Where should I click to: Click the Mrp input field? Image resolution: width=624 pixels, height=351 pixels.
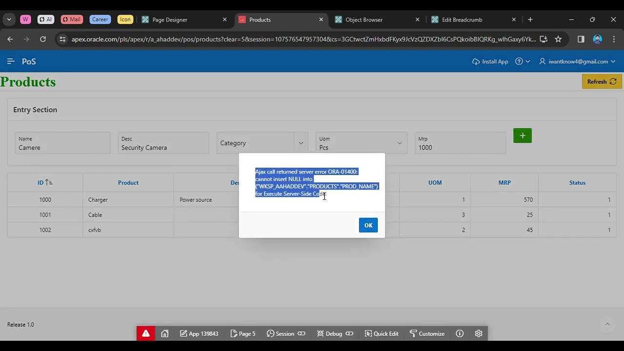tap(460, 143)
